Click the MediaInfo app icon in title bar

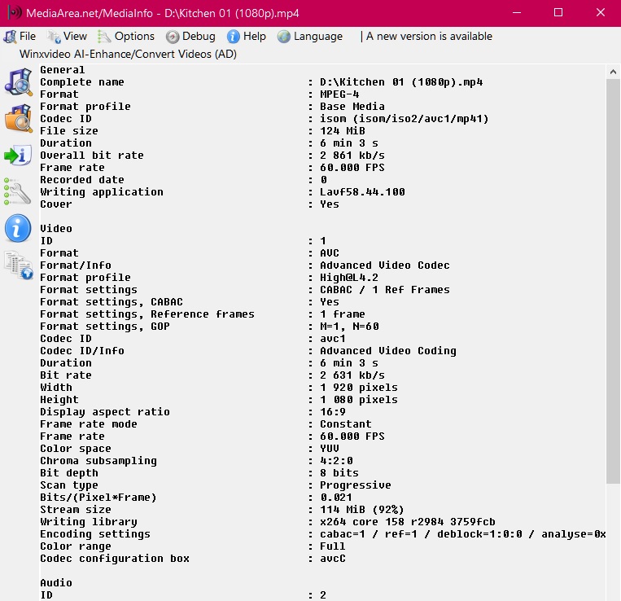coord(15,13)
